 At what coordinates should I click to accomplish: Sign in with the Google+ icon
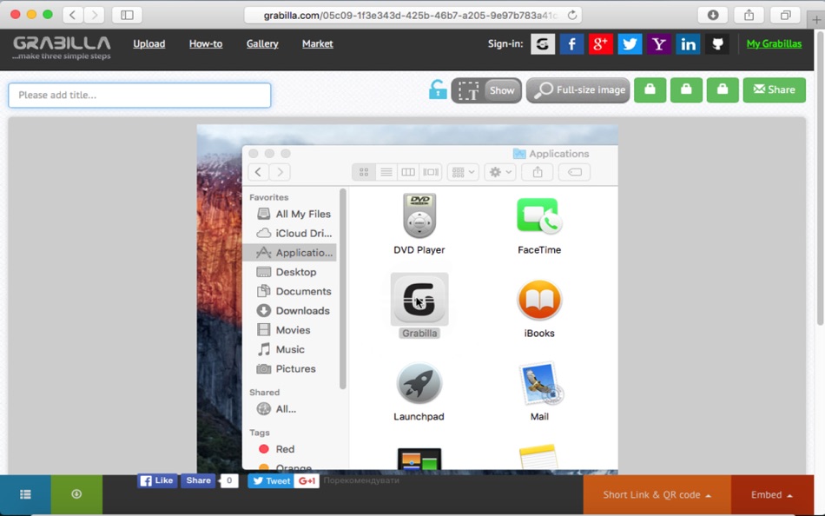(x=600, y=44)
